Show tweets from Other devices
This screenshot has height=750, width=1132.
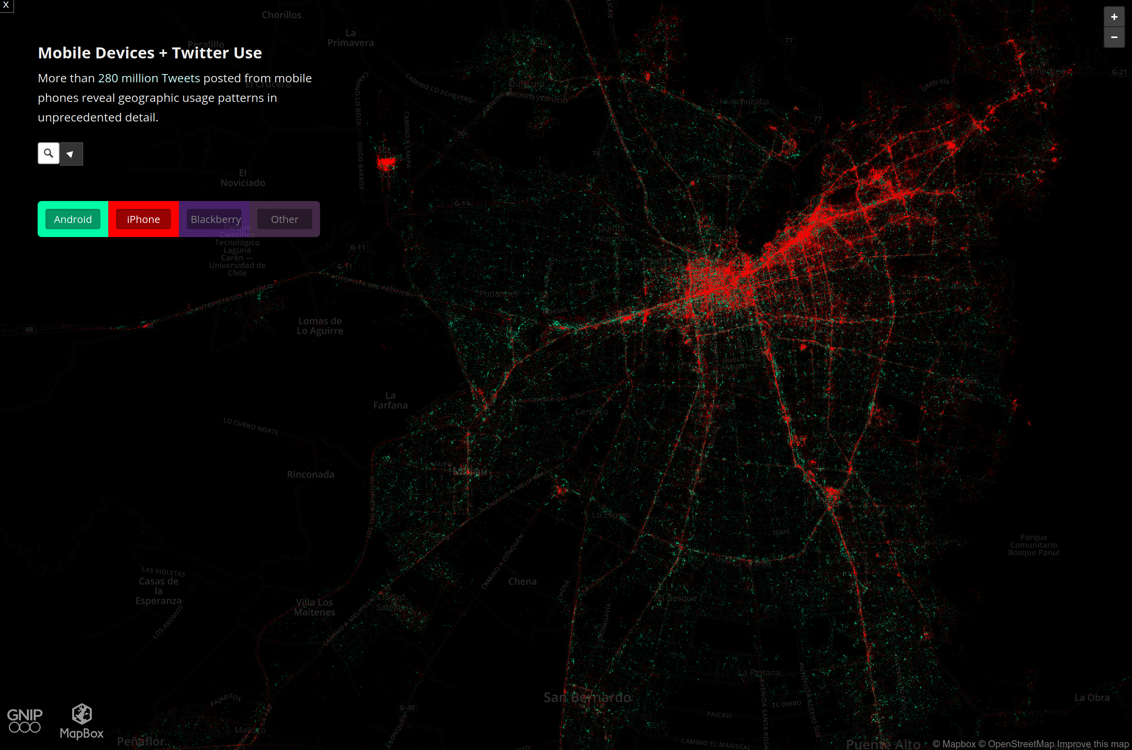(284, 219)
